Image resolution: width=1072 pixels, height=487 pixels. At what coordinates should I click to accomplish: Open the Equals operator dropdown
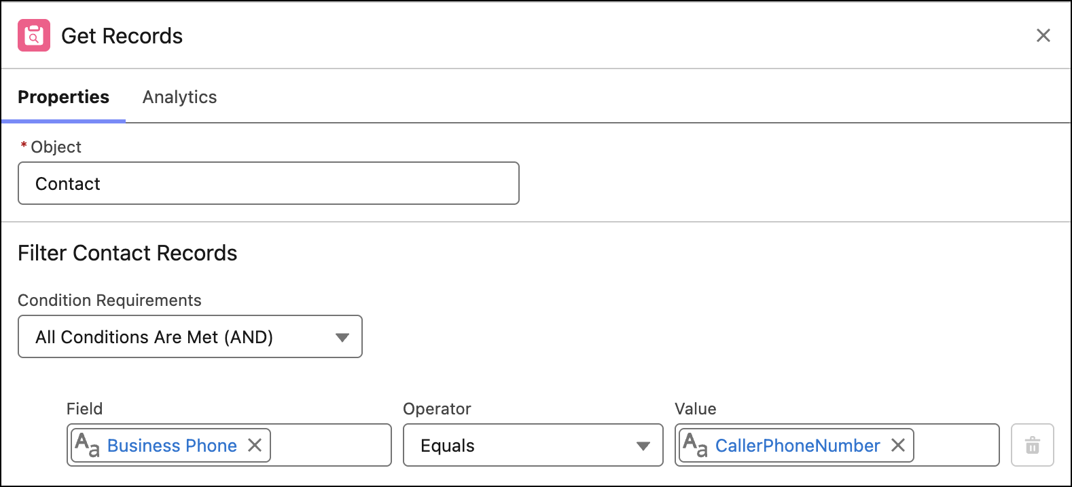[x=533, y=445]
